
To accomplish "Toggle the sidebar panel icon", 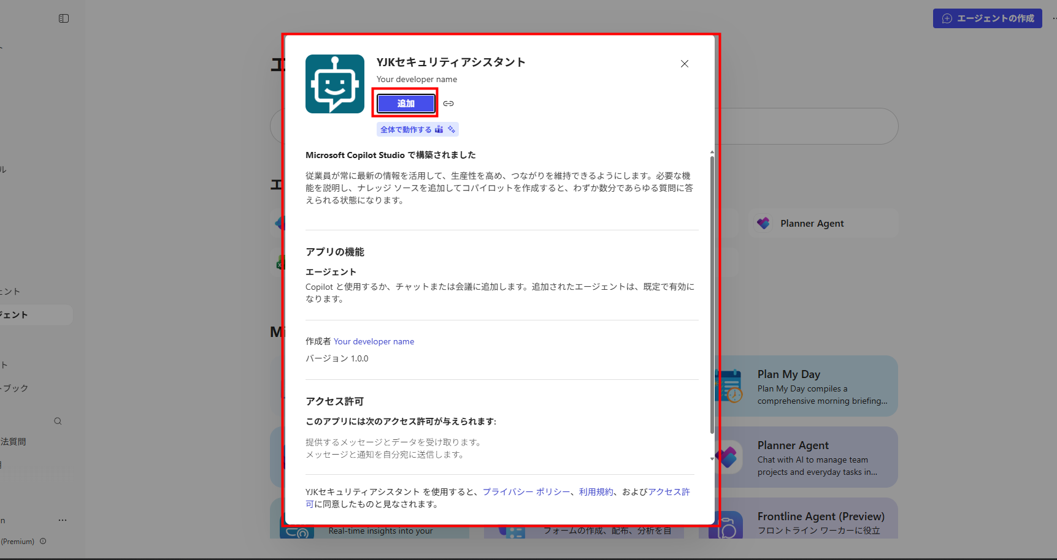I will tap(64, 18).
